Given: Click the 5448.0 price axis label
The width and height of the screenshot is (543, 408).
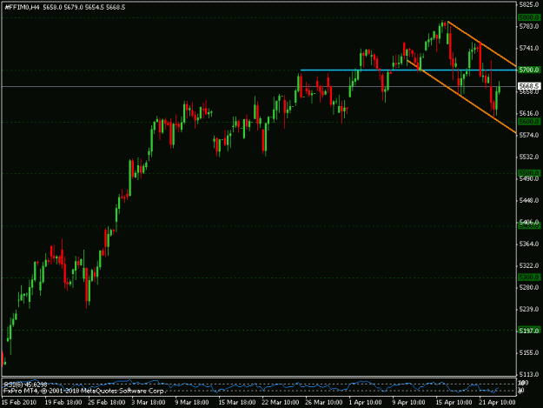Looking at the screenshot, I should coord(529,200).
